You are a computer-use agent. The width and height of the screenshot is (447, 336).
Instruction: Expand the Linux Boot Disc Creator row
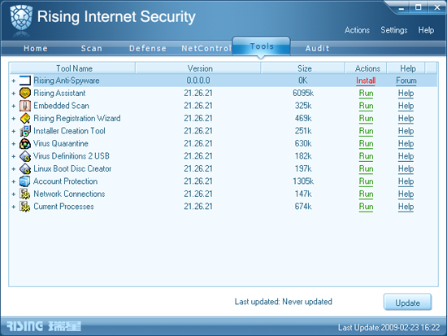(x=13, y=169)
